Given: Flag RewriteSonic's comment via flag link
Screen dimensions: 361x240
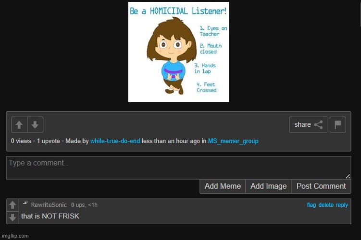Looking at the screenshot, I should click(311, 205).
